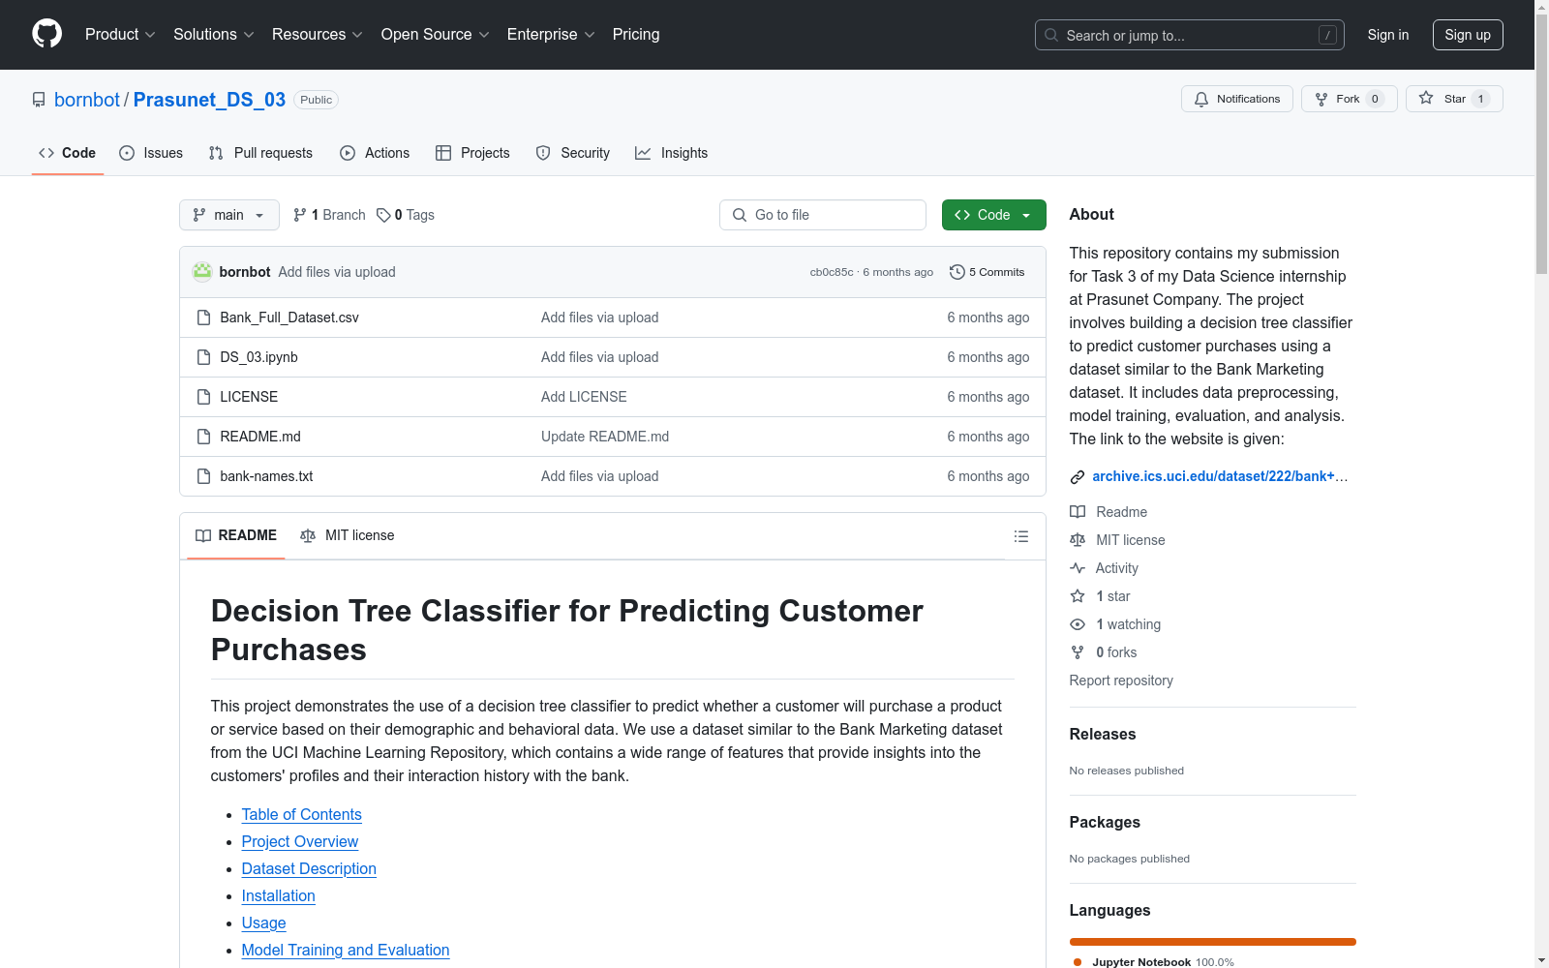Open the GitHub homepage logo
The height and width of the screenshot is (968, 1549).
tap(46, 34)
